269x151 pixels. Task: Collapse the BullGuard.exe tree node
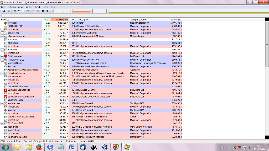2,56
